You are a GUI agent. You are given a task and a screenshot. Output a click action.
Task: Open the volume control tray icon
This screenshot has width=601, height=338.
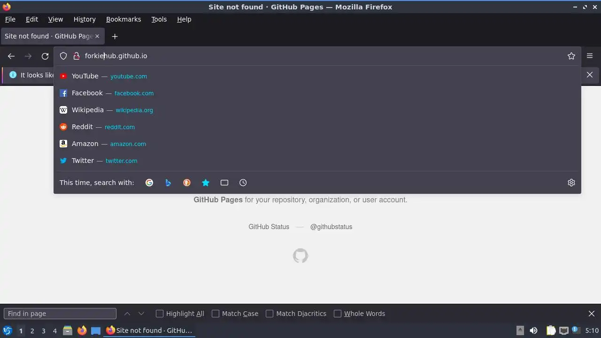point(533,330)
